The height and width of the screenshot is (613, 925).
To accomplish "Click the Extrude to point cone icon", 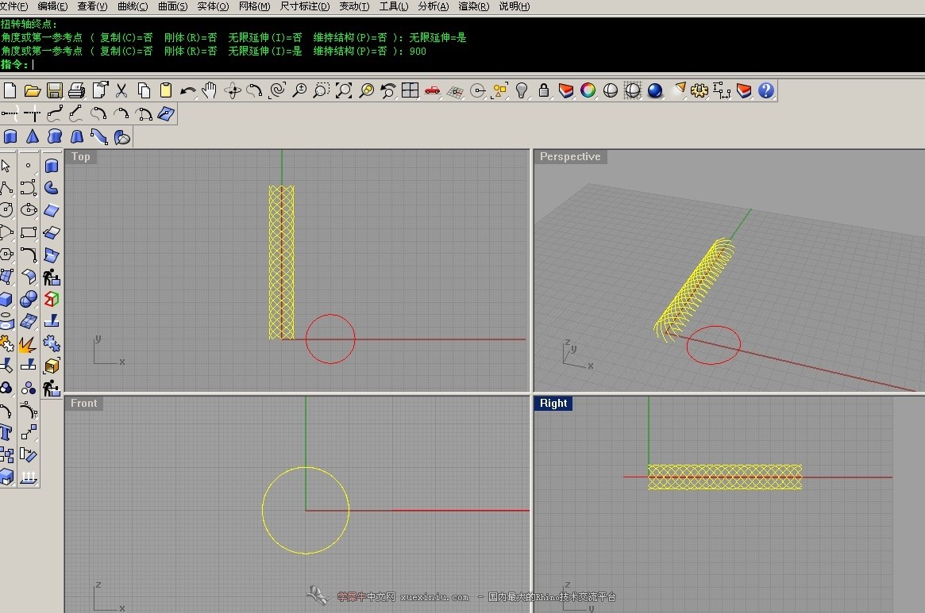I will [33, 137].
